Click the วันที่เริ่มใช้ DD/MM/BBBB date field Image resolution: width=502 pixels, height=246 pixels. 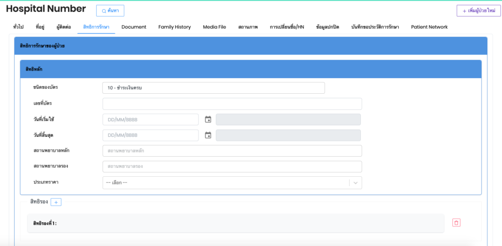[x=151, y=119]
